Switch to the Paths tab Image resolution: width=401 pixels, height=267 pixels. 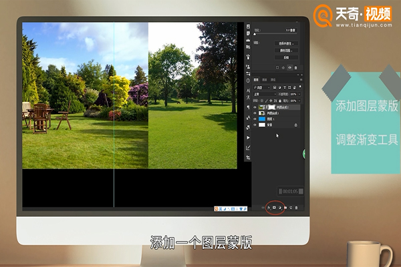(x=273, y=79)
